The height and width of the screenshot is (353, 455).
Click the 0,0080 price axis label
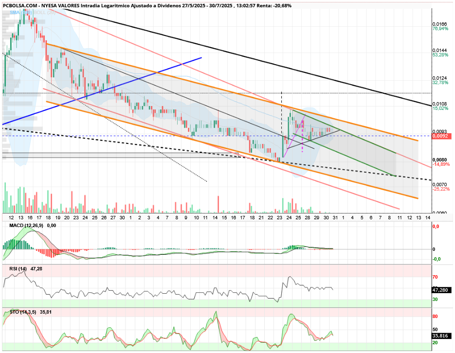[x=439, y=159]
